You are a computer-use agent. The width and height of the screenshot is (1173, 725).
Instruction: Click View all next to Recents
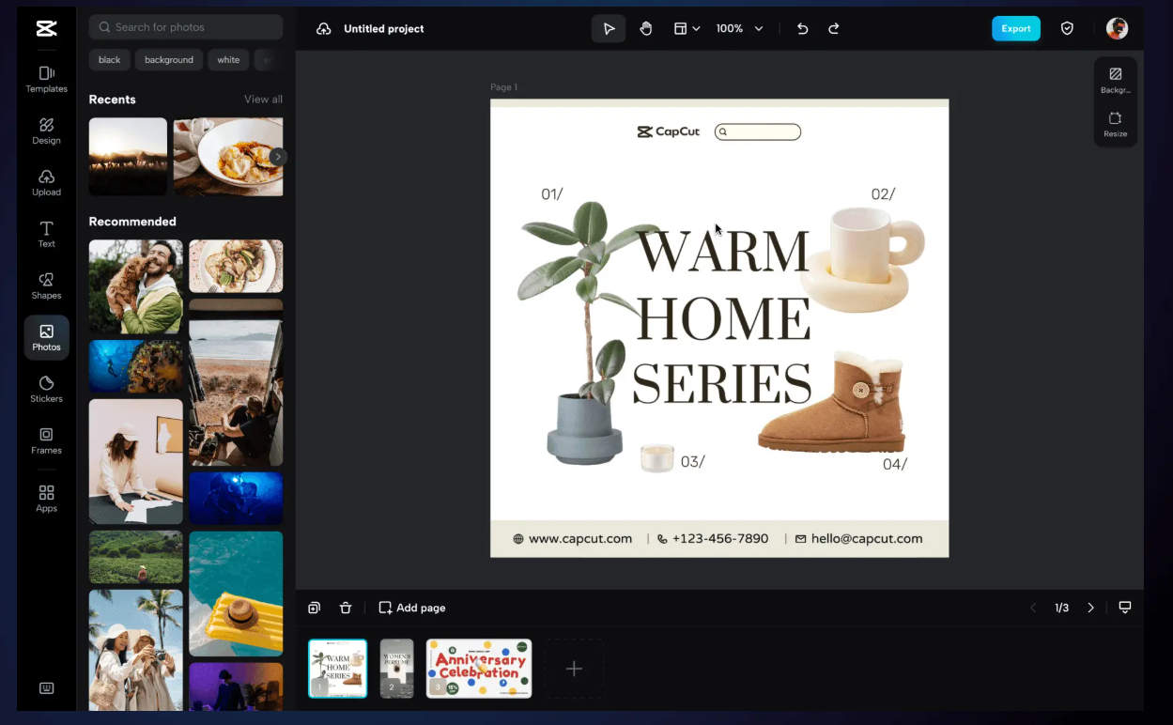tap(263, 100)
